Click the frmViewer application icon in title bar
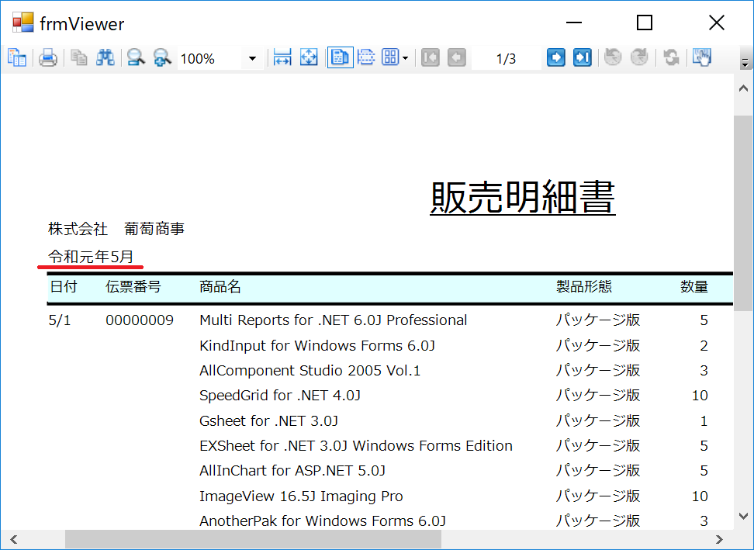This screenshot has width=754, height=550. [x=23, y=23]
